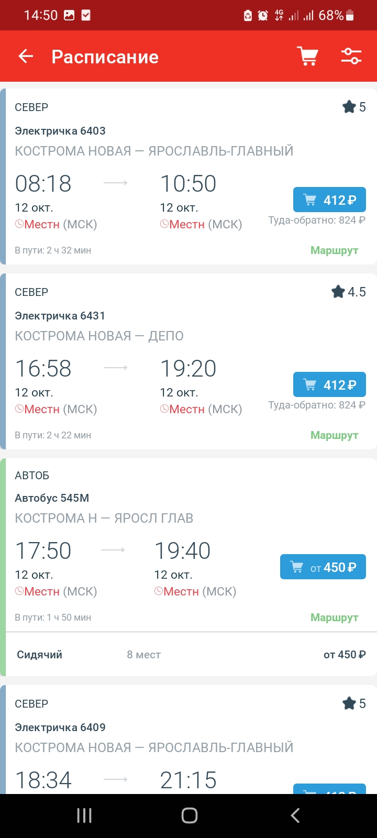Buy 412 ₽ ticket for train 6431

[x=329, y=385]
